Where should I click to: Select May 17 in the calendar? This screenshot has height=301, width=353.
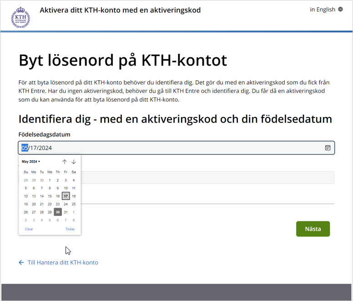click(x=66, y=196)
